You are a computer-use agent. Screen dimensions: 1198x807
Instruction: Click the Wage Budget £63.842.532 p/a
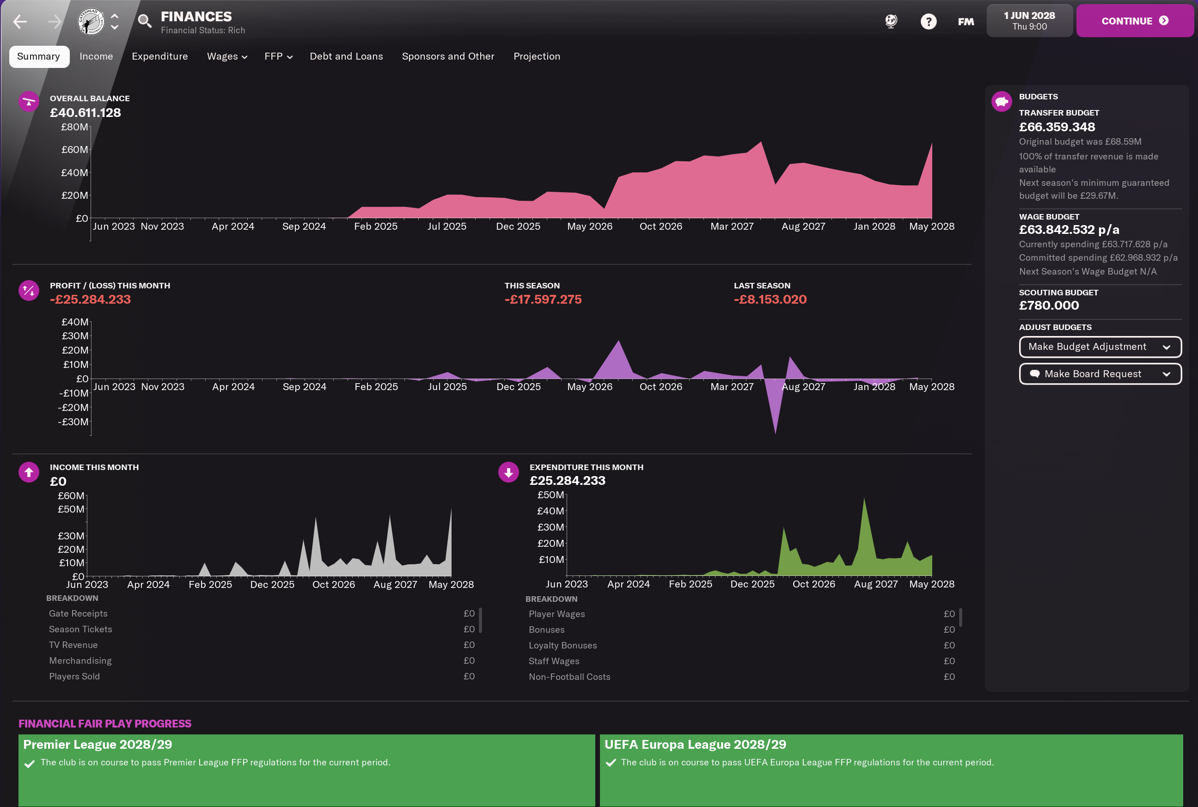[1069, 230]
